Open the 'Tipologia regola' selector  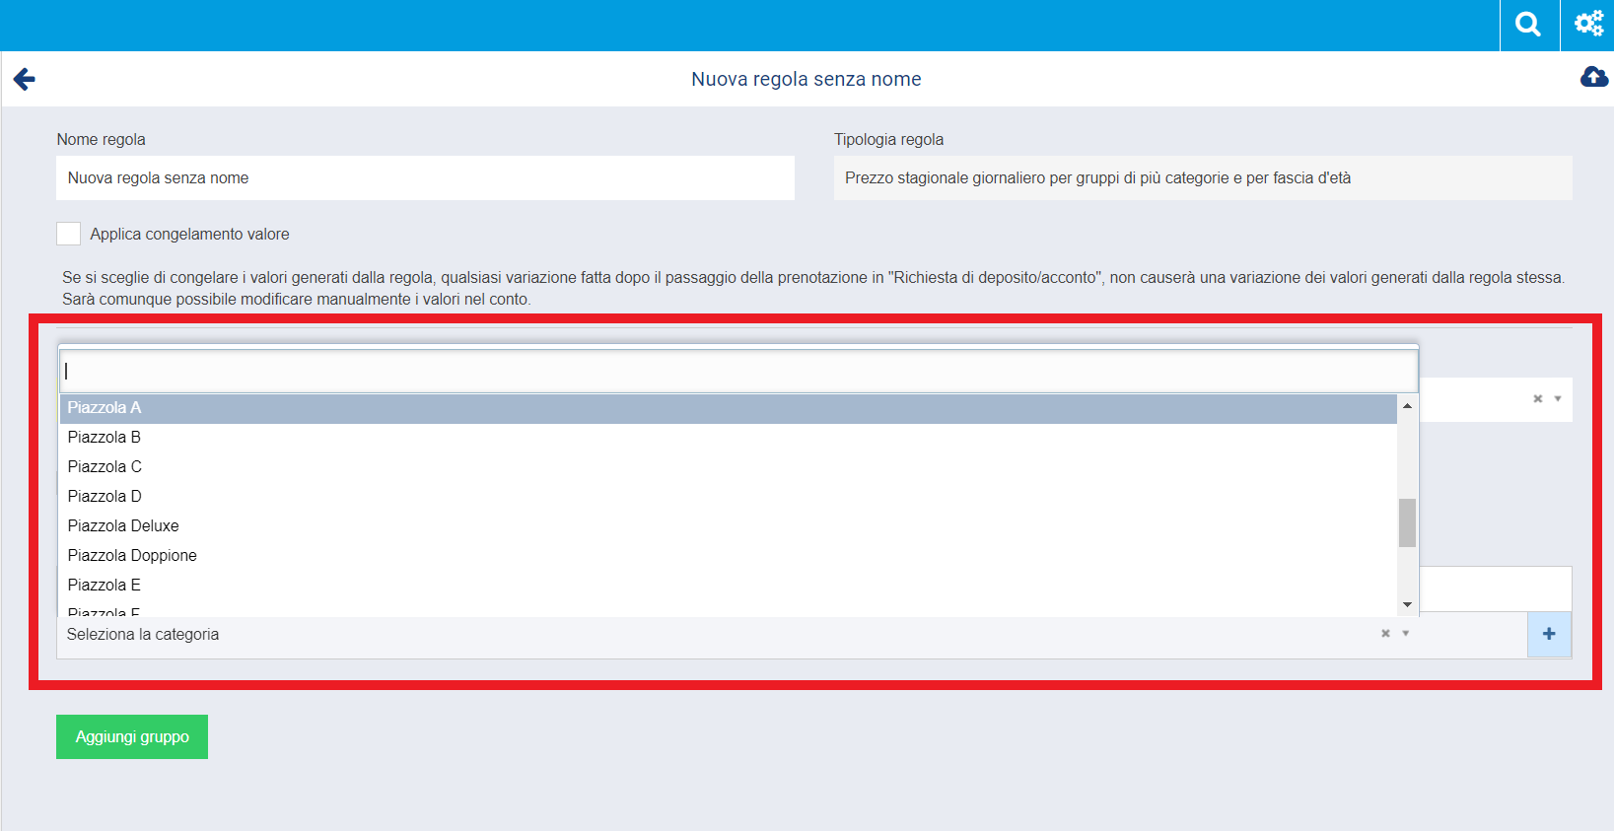point(1202,178)
